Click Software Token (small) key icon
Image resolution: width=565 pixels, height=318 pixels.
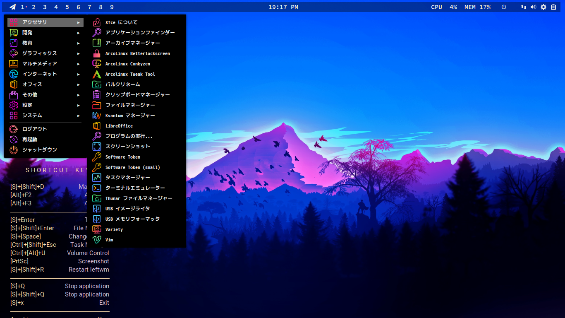point(97,167)
